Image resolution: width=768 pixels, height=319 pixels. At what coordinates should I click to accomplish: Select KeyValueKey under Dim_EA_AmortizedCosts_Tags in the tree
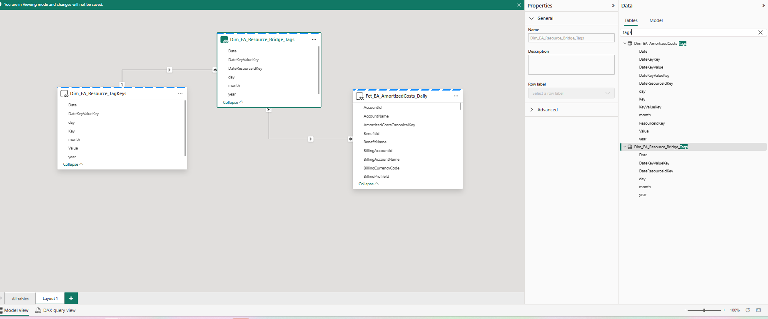point(650,107)
